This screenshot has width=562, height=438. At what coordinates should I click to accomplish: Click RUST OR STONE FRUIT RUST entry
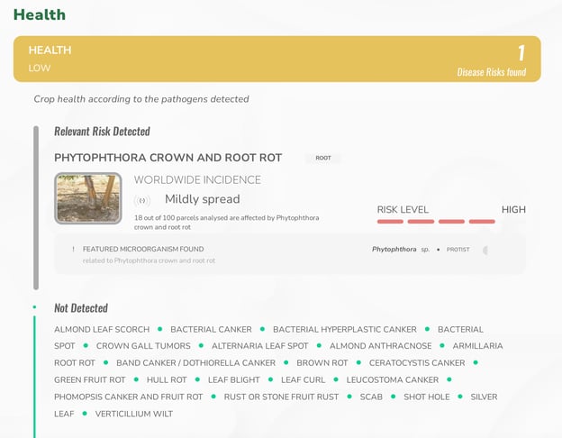[281, 397]
